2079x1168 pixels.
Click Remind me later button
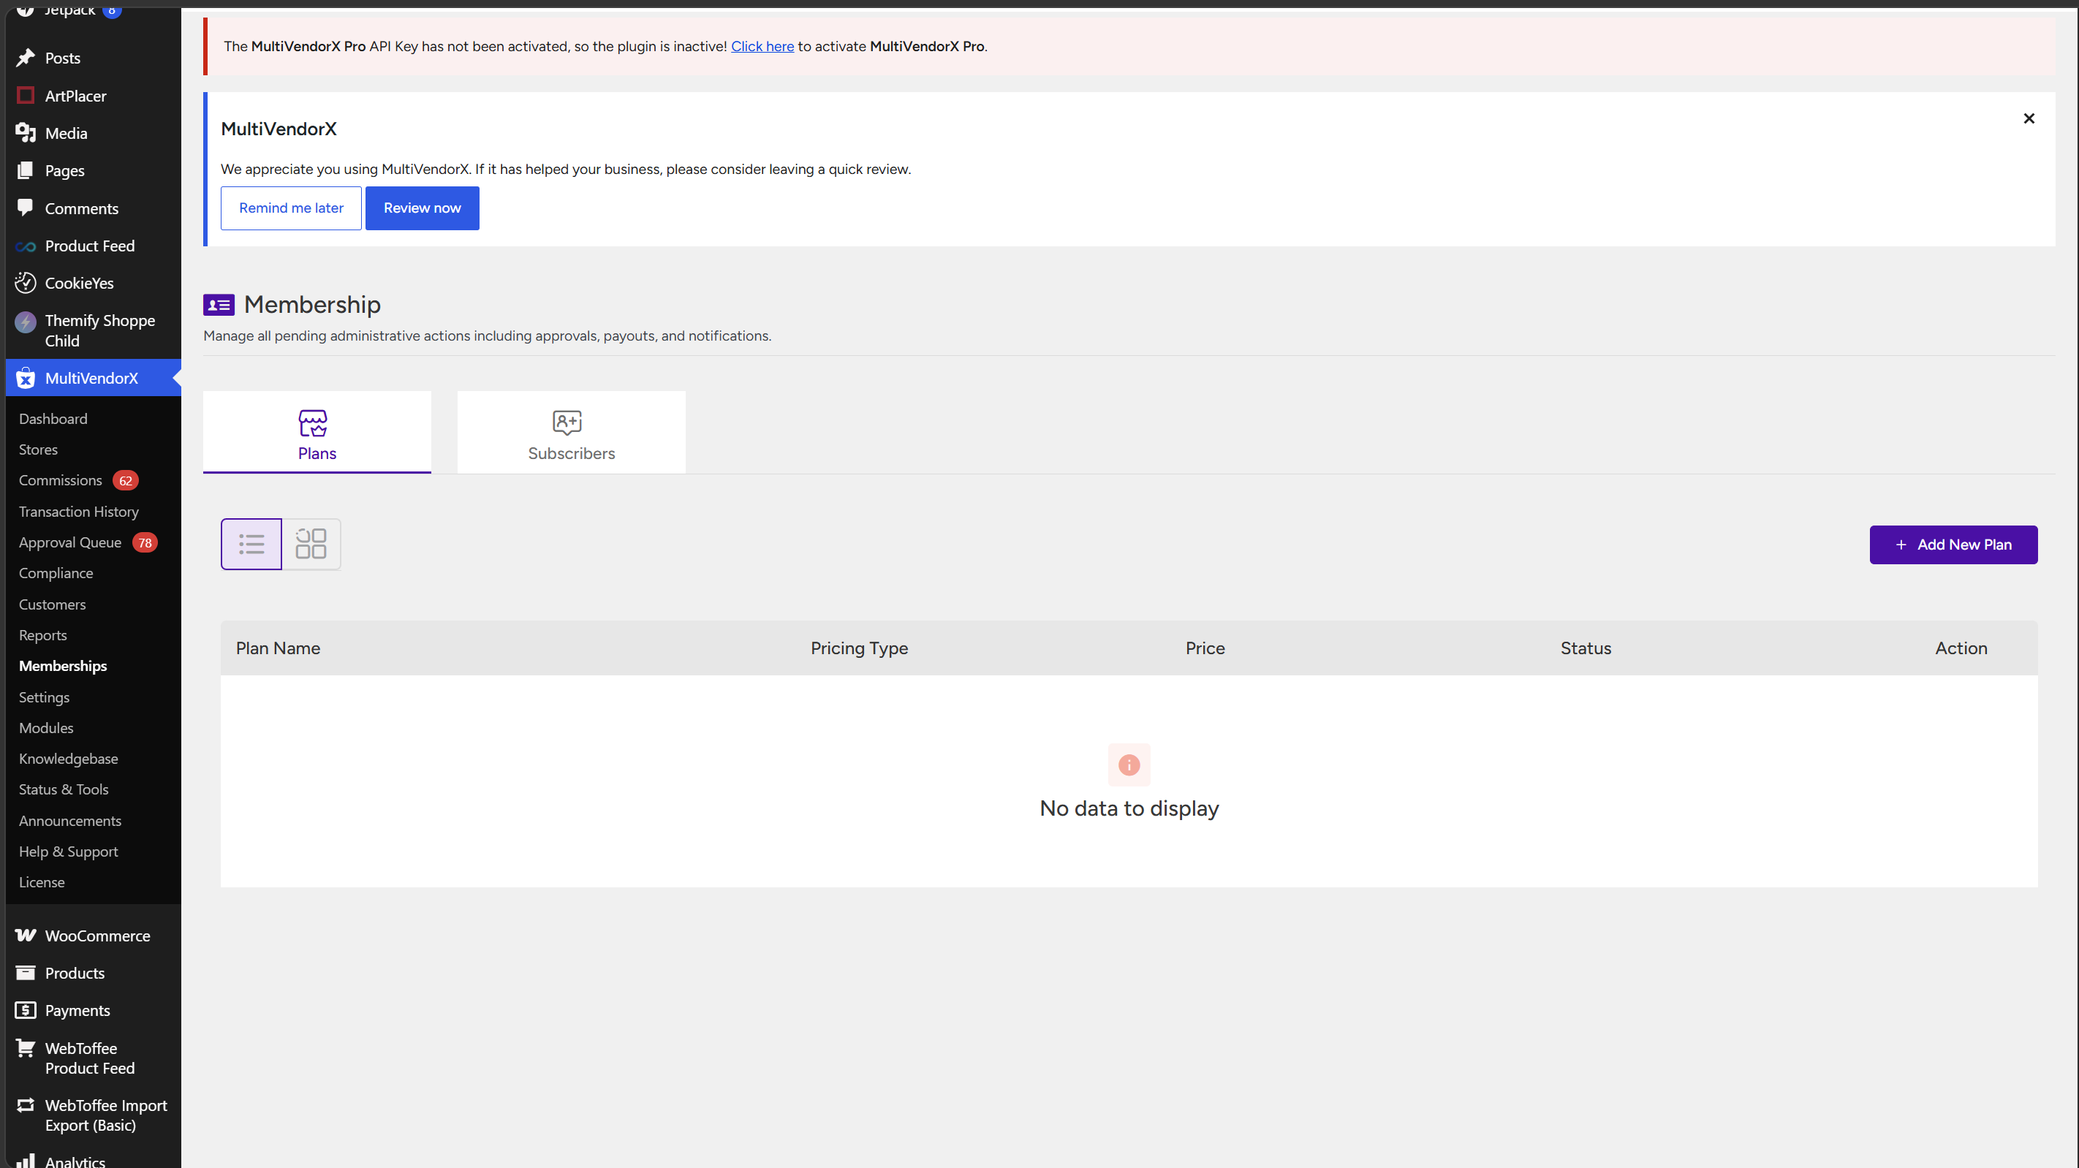tap(292, 208)
